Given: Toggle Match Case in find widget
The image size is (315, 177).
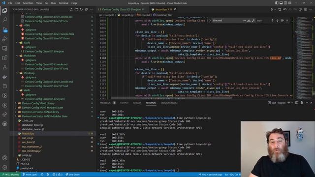Looking at the screenshot, I should click(245, 21).
